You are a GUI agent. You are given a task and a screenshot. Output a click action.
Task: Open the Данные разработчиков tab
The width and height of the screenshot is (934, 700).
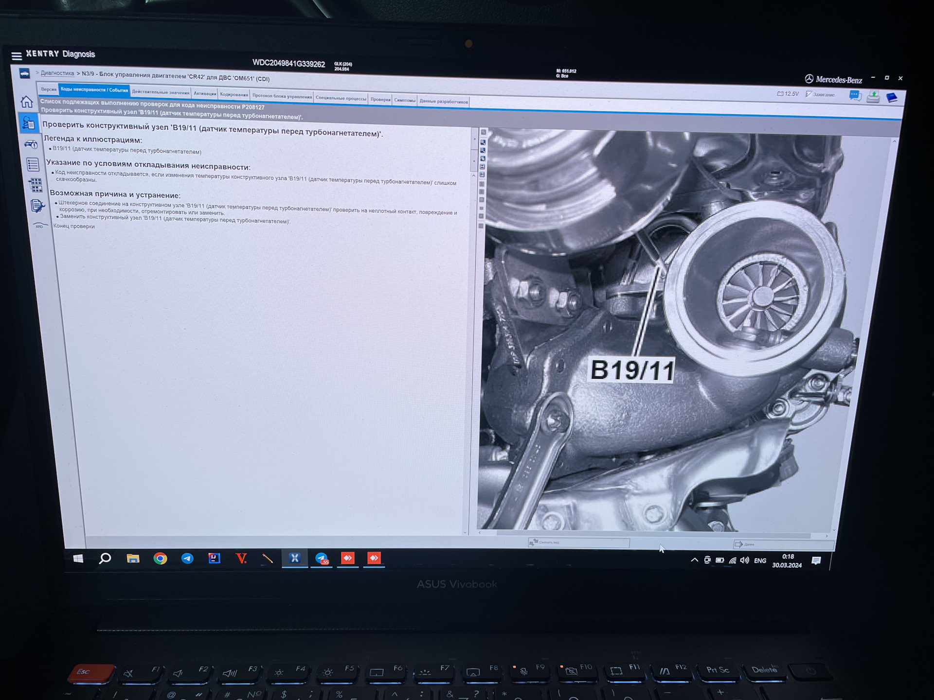click(444, 101)
